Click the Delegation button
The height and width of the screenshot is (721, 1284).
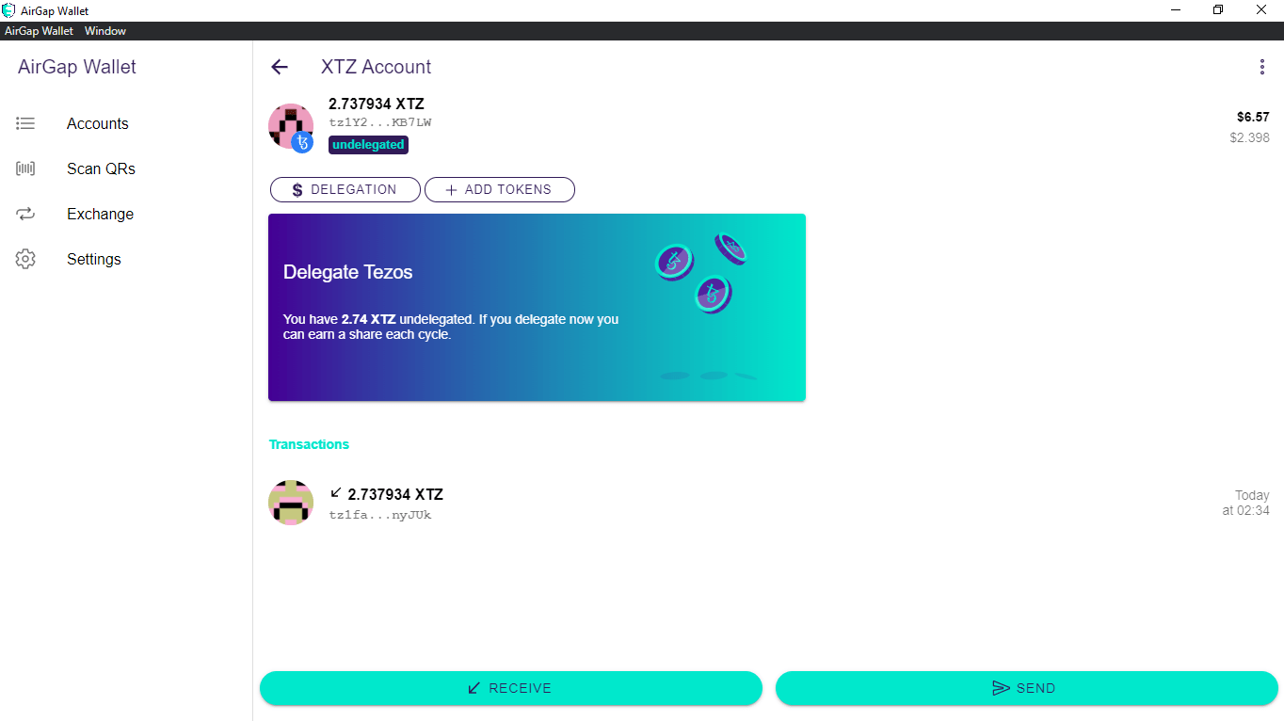tap(345, 189)
